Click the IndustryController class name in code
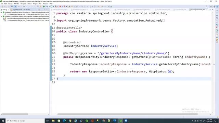This screenshot has width=219, height=123. (94, 31)
